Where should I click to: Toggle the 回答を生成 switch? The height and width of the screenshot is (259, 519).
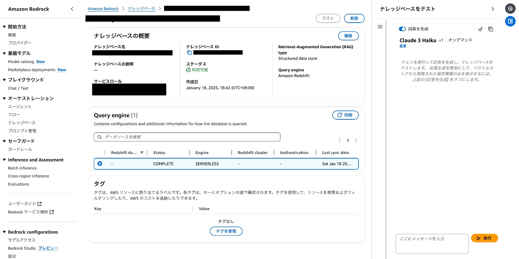(402, 29)
